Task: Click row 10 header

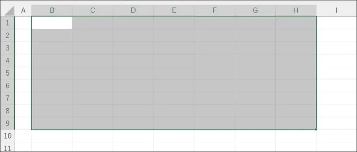Action: tap(7, 136)
